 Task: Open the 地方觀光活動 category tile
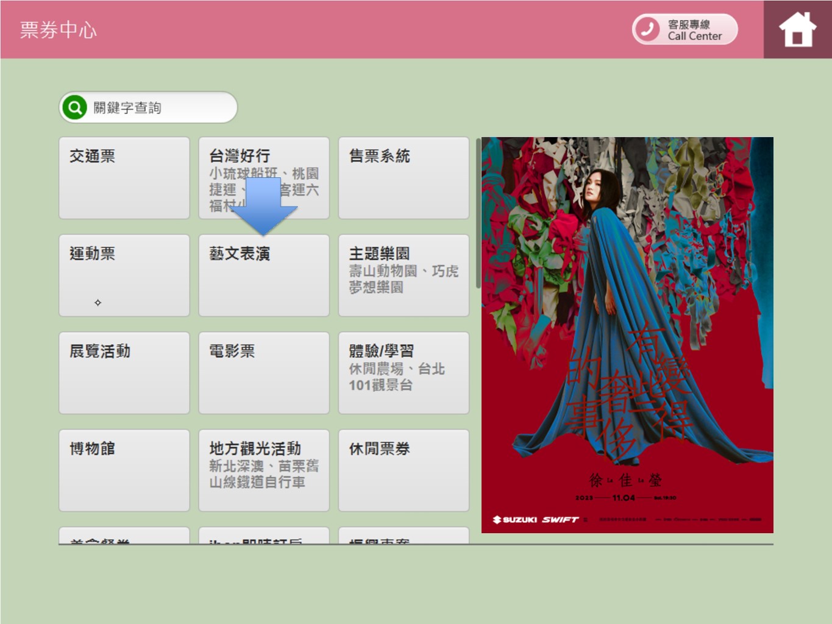(263, 470)
